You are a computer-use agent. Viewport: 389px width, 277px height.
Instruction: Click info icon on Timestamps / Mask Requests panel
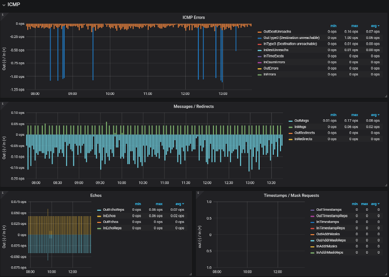(x=198, y=193)
